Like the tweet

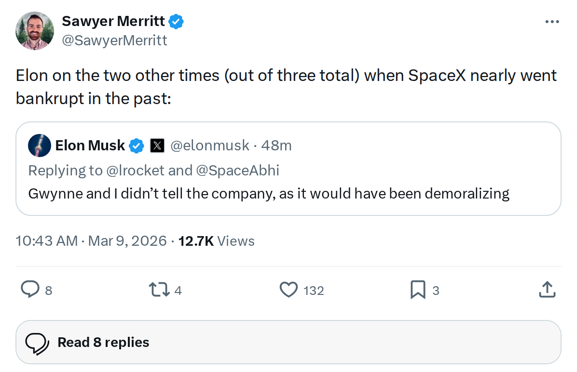288,290
